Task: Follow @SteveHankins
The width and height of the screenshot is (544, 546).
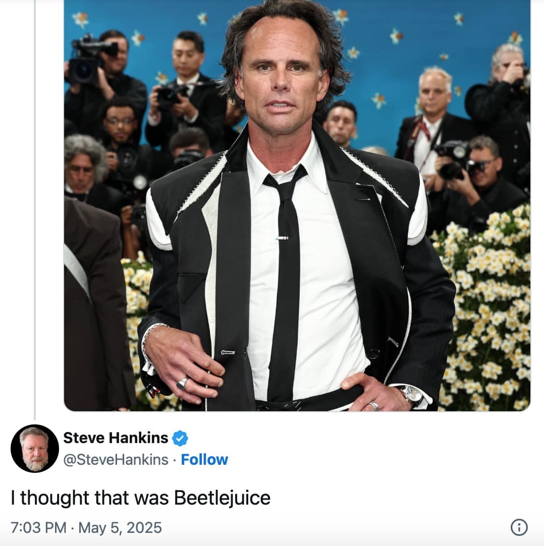Action: [204, 460]
